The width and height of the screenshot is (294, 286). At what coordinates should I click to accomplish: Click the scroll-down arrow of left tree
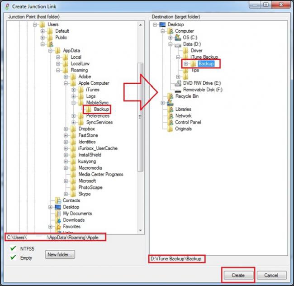(140, 230)
